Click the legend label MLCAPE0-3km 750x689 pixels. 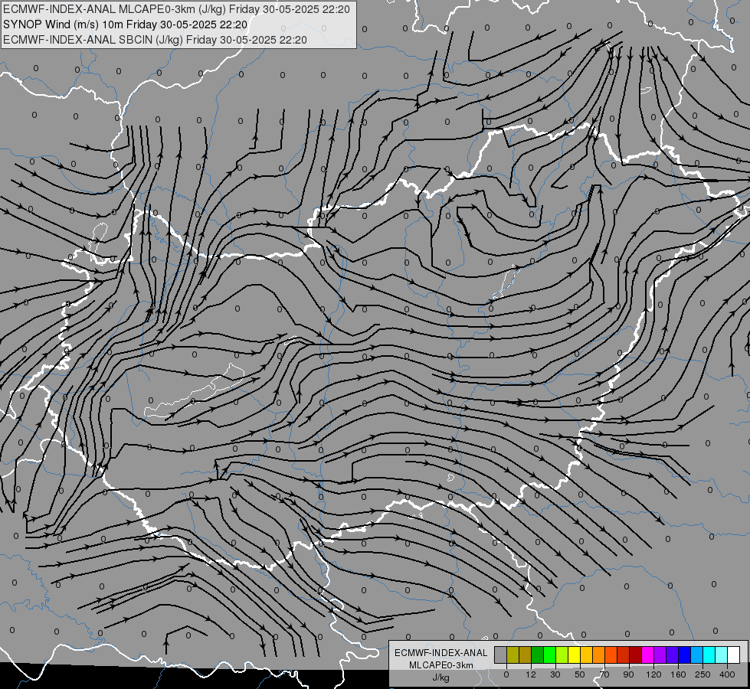441,665
